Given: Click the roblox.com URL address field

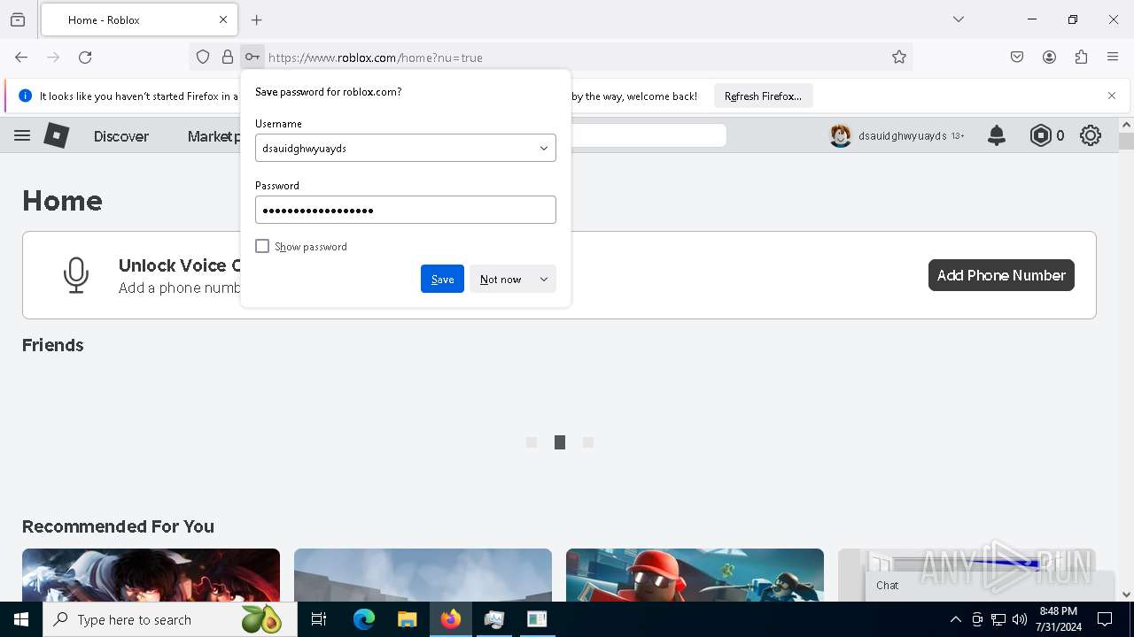Looking at the screenshot, I should pos(576,58).
